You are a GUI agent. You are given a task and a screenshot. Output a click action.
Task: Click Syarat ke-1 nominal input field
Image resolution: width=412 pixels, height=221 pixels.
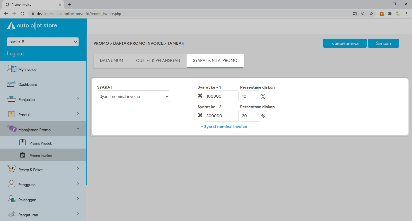(x=221, y=96)
